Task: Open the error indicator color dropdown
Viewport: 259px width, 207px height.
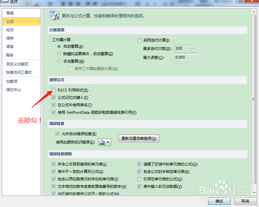Action: [x=108, y=142]
